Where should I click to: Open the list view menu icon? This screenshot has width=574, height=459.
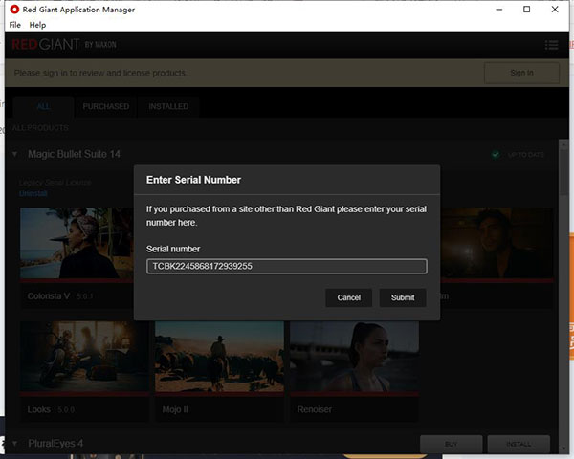pos(551,45)
